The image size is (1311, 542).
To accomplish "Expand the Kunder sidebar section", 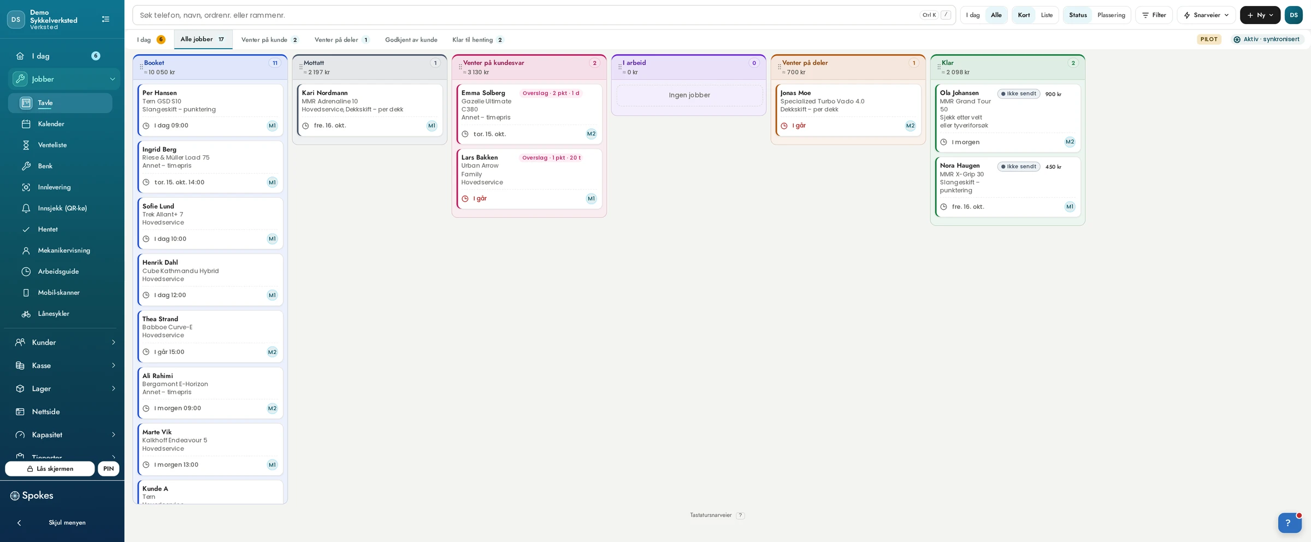I will (65, 343).
